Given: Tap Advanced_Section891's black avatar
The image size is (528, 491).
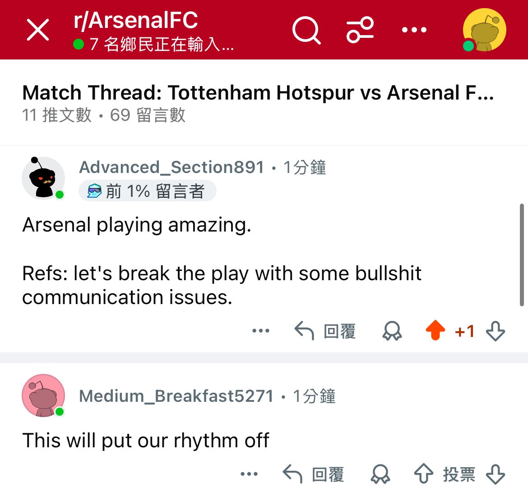Looking at the screenshot, I should [43, 178].
